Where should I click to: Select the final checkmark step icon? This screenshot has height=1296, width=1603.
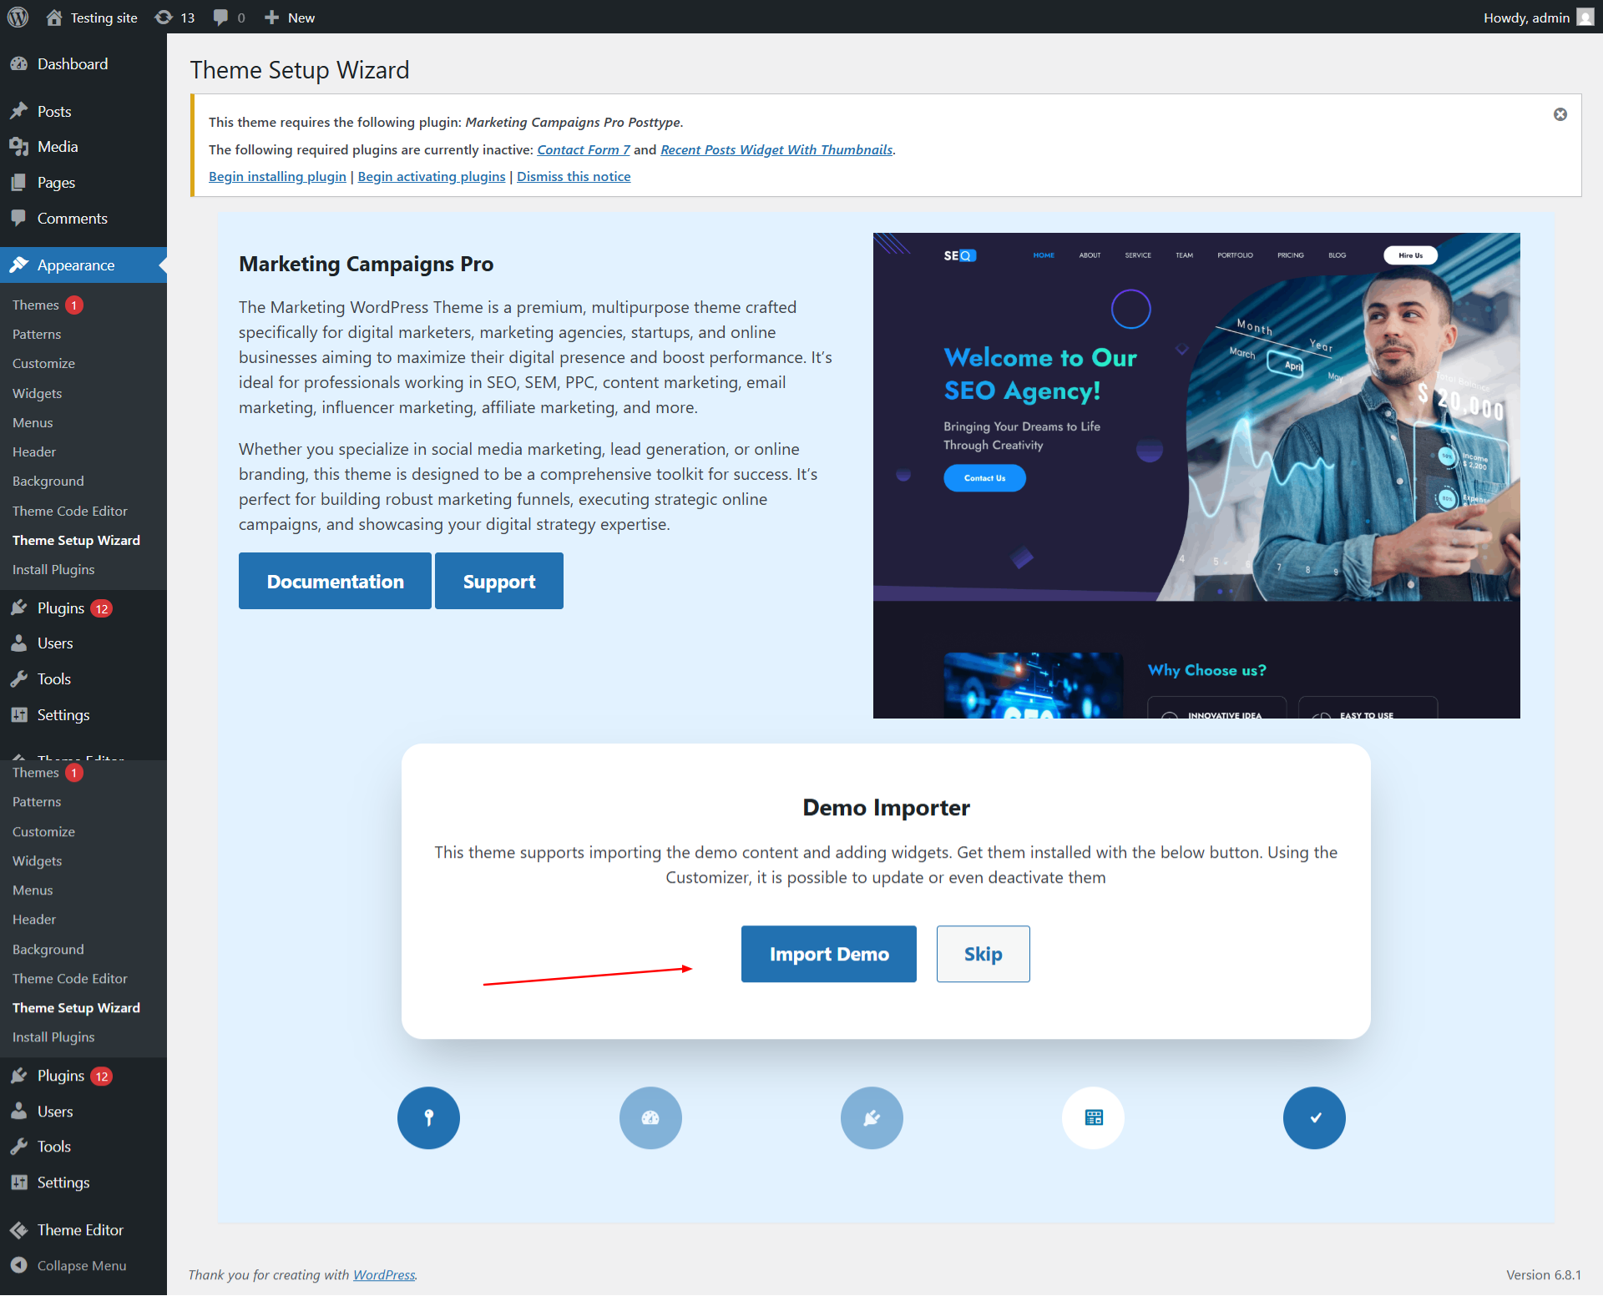[x=1314, y=1118]
